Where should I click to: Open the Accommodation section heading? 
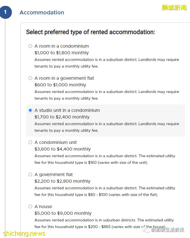(x=42, y=12)
